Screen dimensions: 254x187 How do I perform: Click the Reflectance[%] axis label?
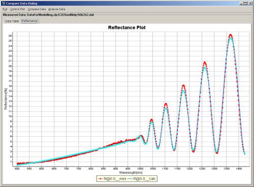(x=6, y=99)
